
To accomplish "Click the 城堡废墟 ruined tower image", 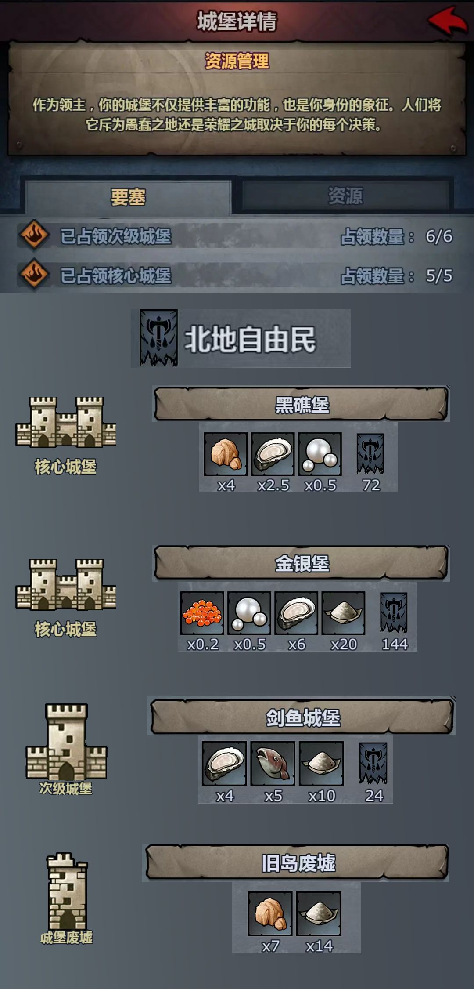I will coord(67,891).
